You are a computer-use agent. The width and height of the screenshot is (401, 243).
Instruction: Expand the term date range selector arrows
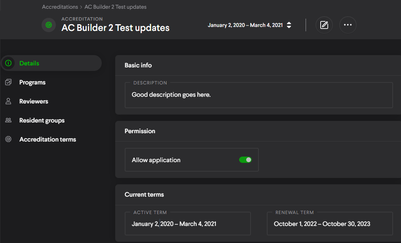[x=289, y=25]
